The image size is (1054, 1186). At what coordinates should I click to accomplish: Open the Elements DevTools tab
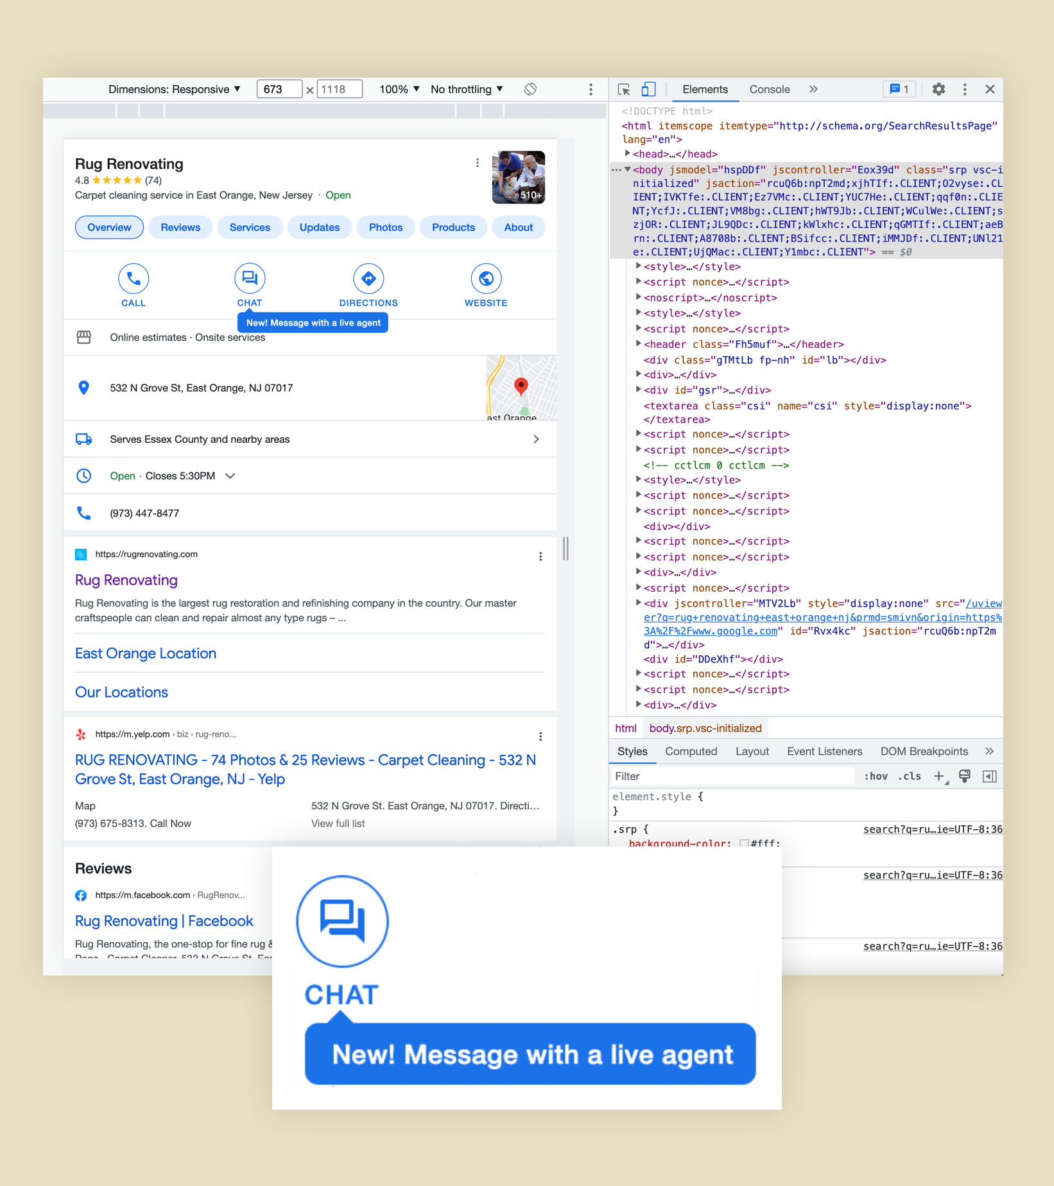coord(705,89)
